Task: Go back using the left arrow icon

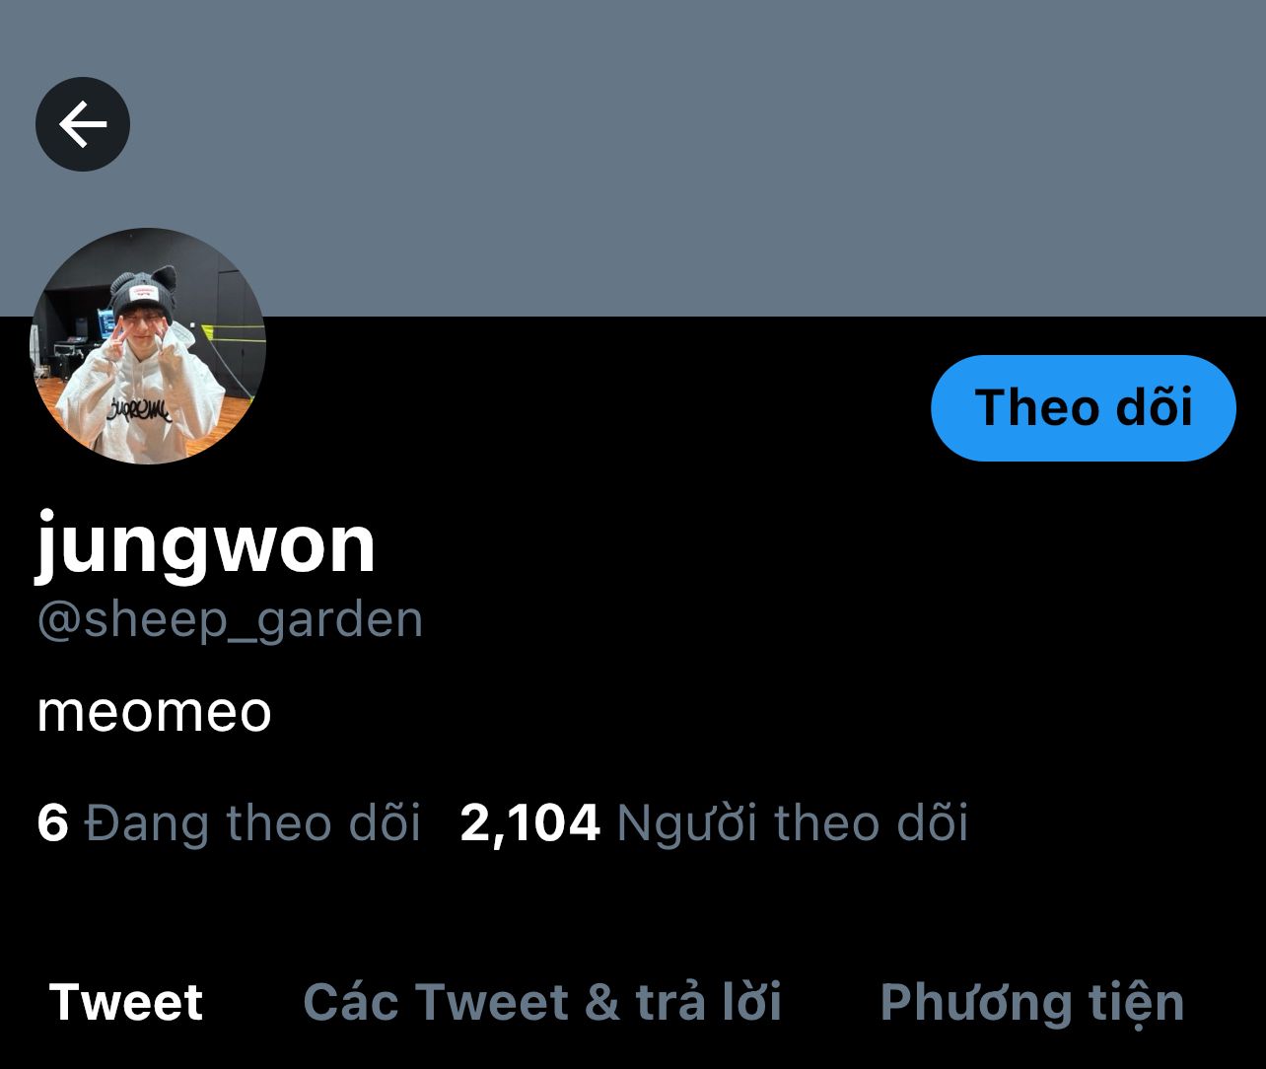Action: [83, 124]
